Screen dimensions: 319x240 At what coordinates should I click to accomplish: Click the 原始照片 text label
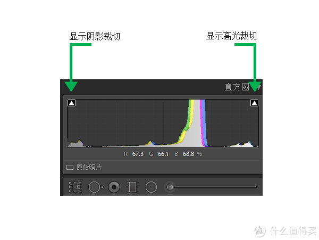coord(89,167)
